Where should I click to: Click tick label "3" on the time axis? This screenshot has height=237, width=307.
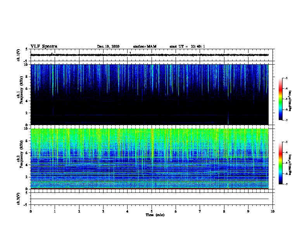coord(103,211)
